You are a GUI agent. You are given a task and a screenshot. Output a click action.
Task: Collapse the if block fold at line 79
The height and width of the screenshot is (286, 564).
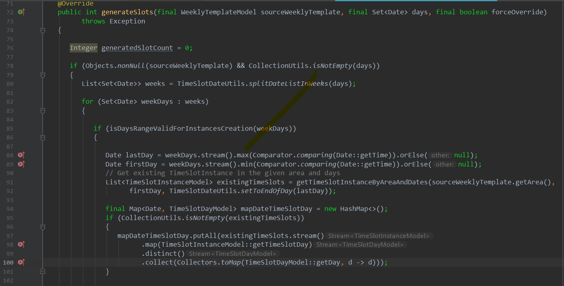coord(43,75)
